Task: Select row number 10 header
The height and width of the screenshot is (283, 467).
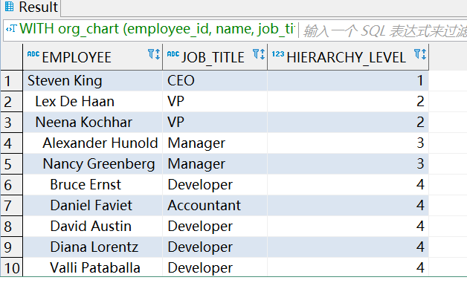Action: [x=12, y=268]
